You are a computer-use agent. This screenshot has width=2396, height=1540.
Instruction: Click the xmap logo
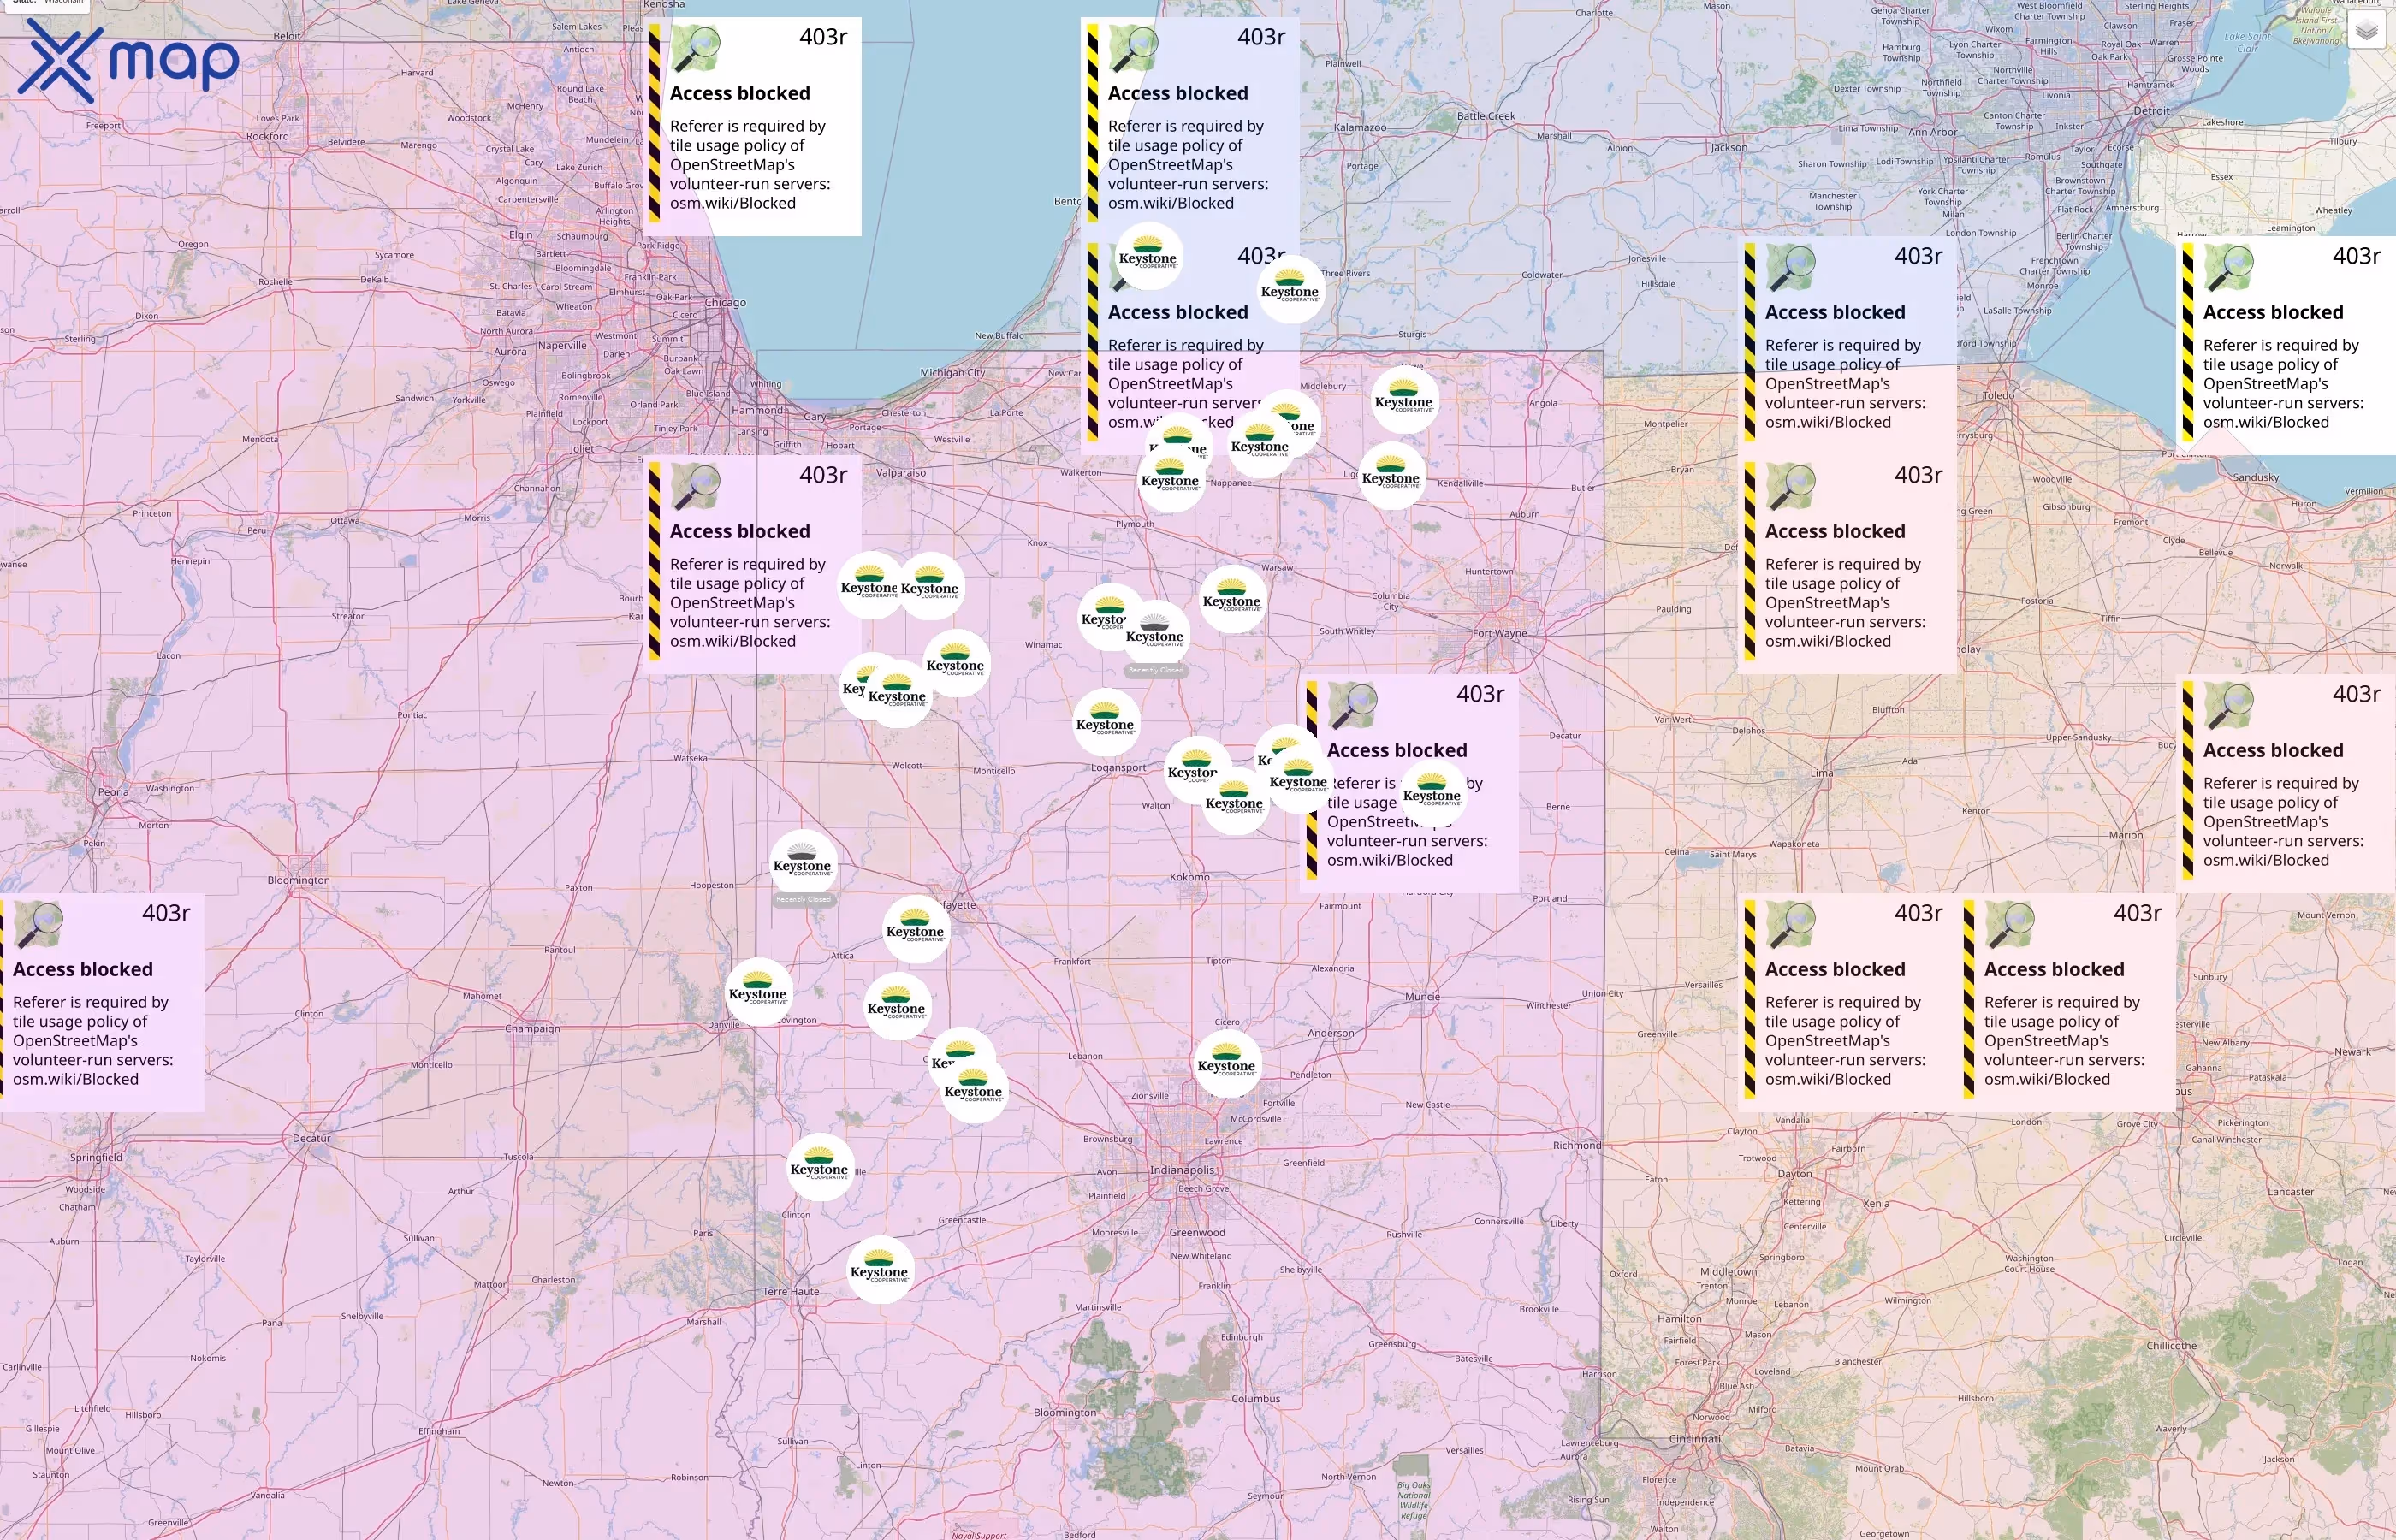[x=128, y=62]
